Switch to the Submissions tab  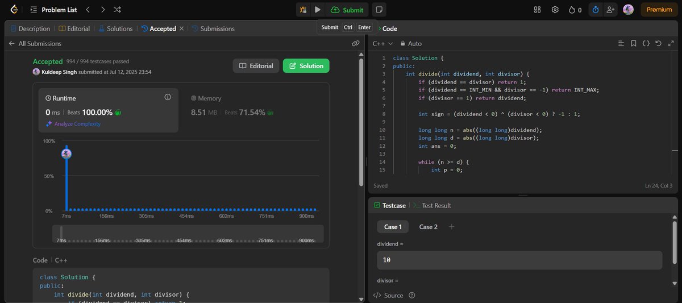[x=213, y=28]
